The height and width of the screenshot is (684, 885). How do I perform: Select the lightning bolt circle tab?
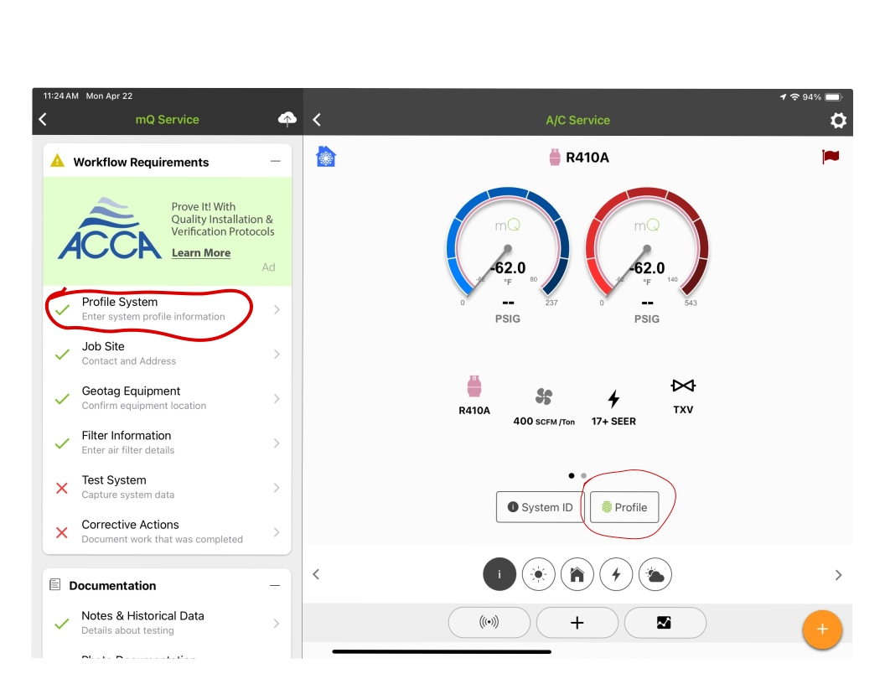(x=616, y=574)
